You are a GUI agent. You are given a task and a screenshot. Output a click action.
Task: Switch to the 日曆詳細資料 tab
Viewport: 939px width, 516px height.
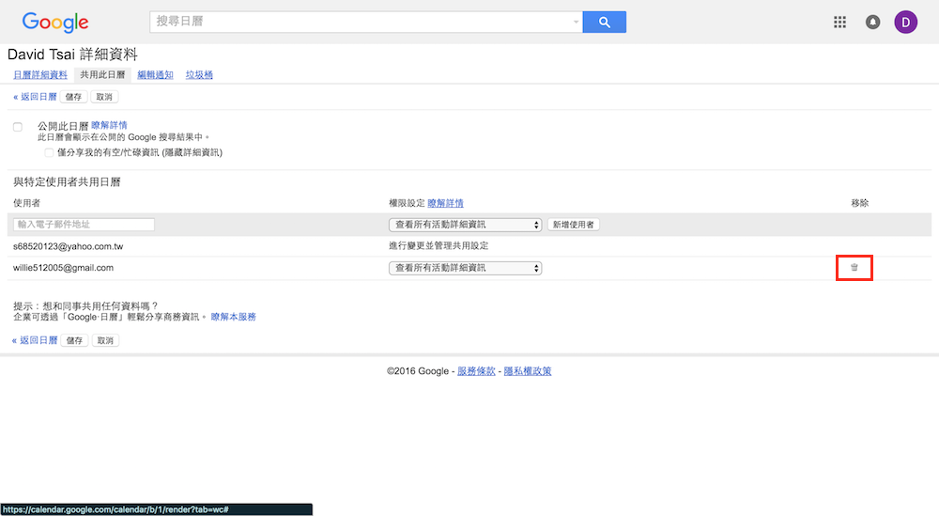click(40, 75)
